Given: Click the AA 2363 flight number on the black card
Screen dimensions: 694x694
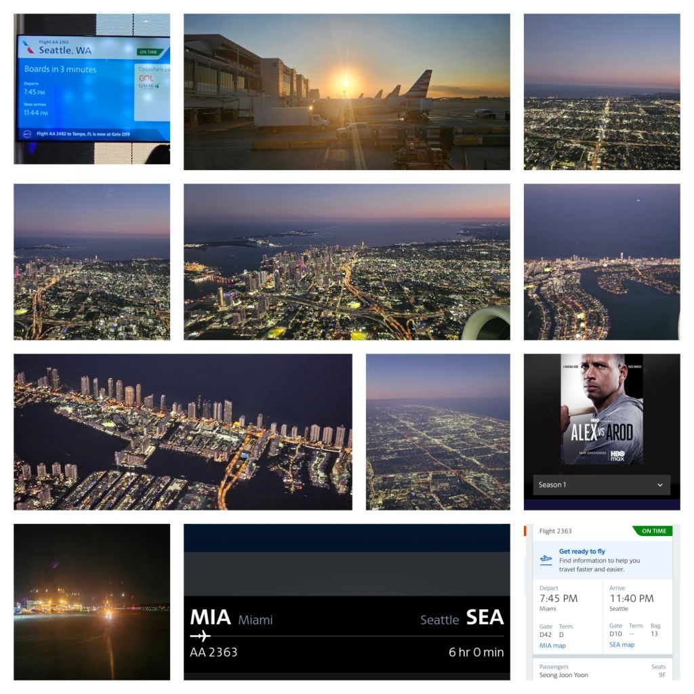Looking at the screenshot, I should coord(213,653).
